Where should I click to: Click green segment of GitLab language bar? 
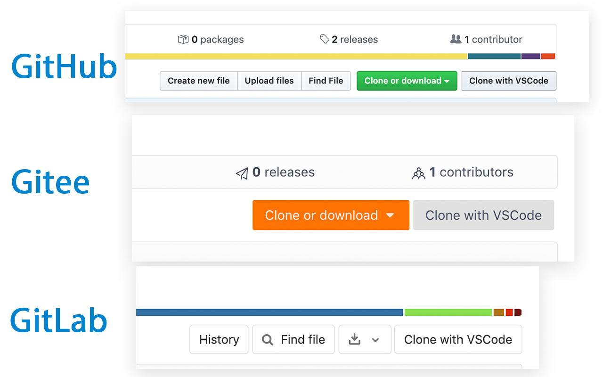click(448, 312)
